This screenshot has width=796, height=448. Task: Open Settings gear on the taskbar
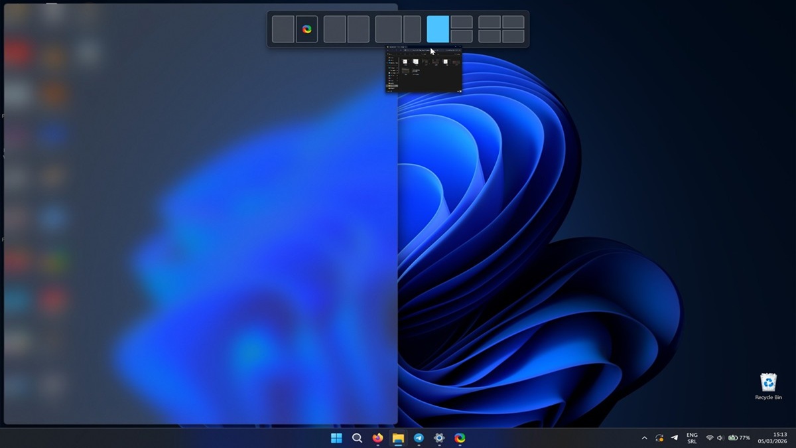[439, 438]
